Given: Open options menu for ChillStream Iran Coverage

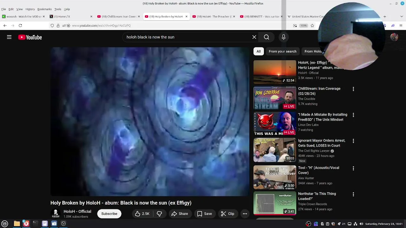Looking at the screenshot, I should [353, 89].
